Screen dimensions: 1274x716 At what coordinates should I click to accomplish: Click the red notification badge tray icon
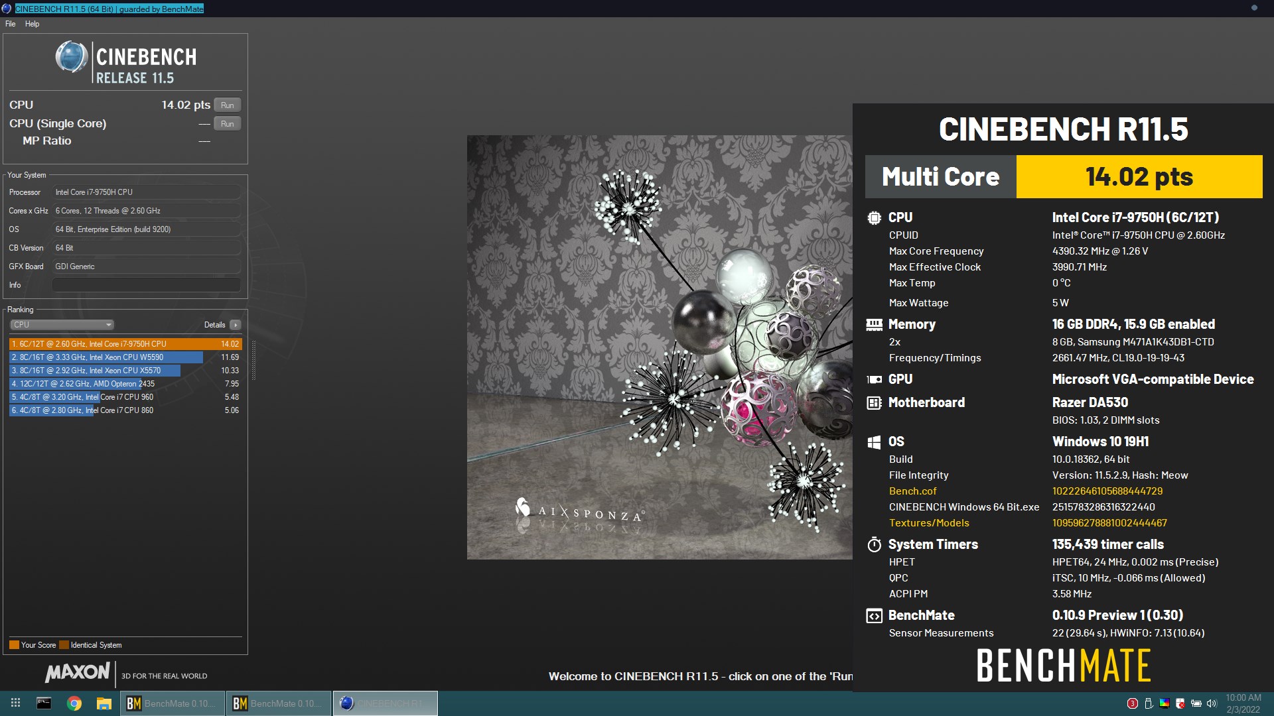pos(1133,703)
